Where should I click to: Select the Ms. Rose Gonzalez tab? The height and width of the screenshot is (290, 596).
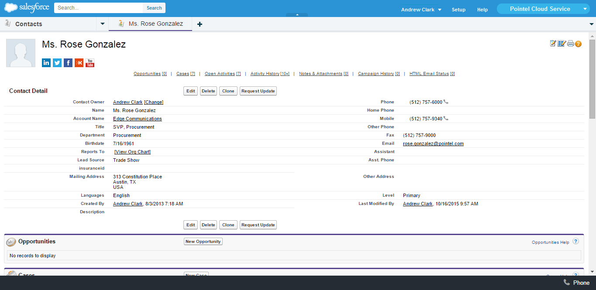(150, 24)
